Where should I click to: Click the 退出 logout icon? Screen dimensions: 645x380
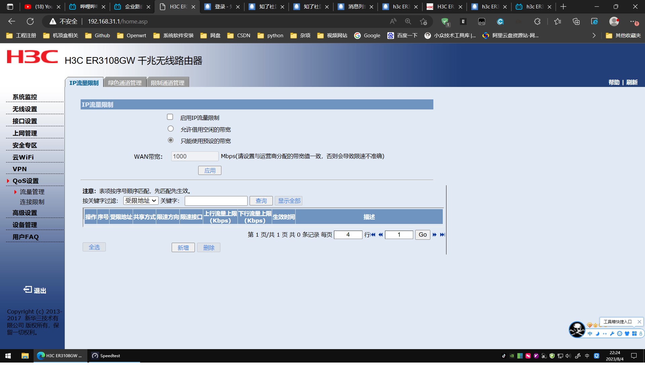28,290
